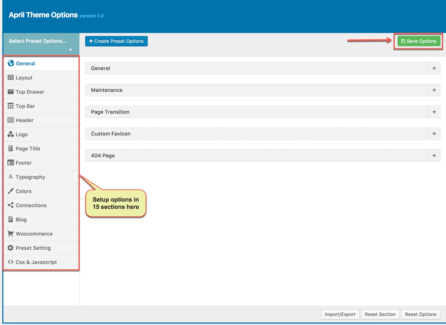Viewport: 446px width, 325px height.
Task: Select the Top Drawer label
Action: click(x=30, y=92)
